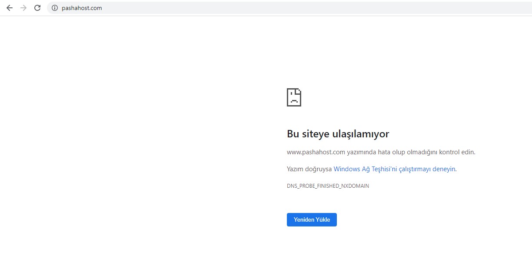The image size is (532, 266).
Task: Click the forward navigation arrow
Action: point(23,8)
